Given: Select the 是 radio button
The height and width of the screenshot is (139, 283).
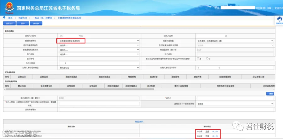Looking at the screenshot, I should (198, 58).
